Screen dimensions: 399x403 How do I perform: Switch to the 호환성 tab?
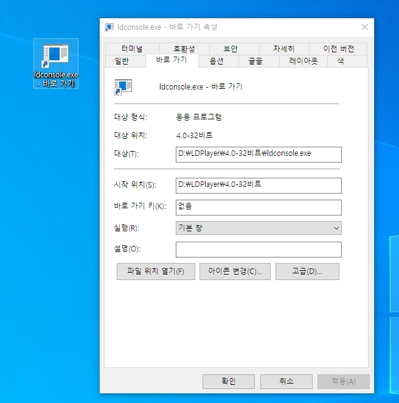point(184,49)
